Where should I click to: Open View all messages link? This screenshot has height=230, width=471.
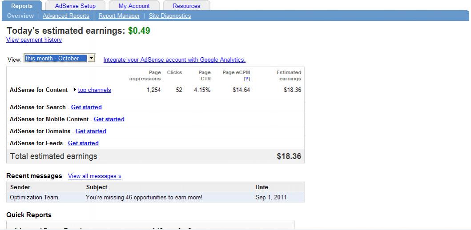pos(94,176)
